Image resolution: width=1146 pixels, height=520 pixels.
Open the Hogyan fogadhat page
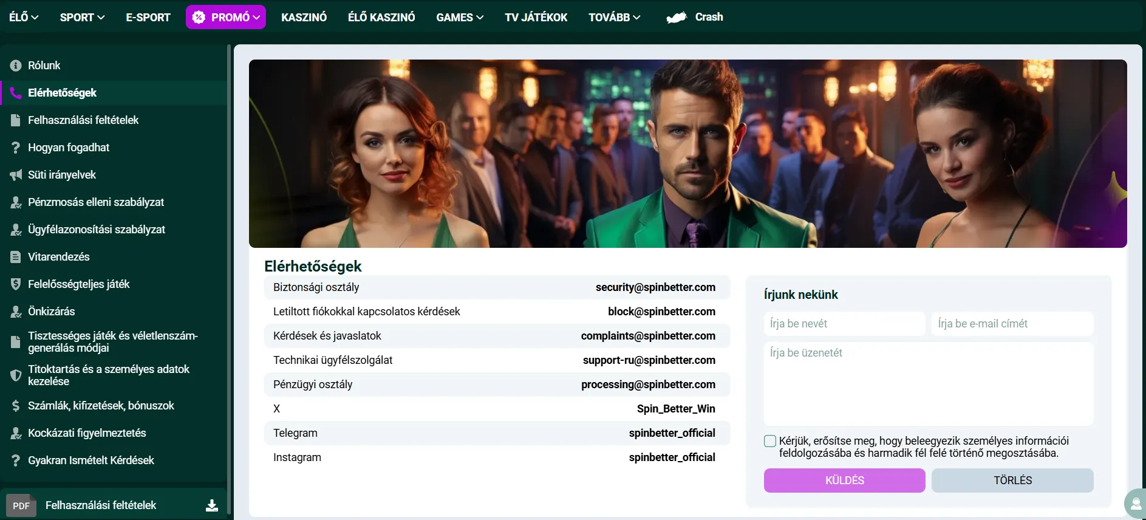click(69, 148)
